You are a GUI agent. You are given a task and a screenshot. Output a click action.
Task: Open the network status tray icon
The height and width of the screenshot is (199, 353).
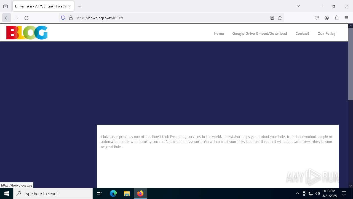click(311, 193)
